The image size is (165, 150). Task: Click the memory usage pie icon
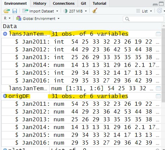[x=65, y=11]
